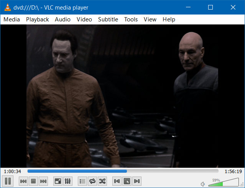Skip to next chapter or title
Screen dimensions: 245x188
43,181
